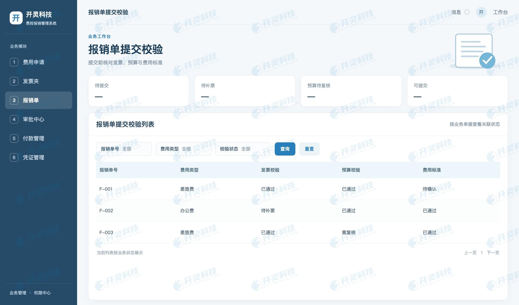Open the 预算待复核 summary card
Screen dimensions: 519x305
click(351, 91)
